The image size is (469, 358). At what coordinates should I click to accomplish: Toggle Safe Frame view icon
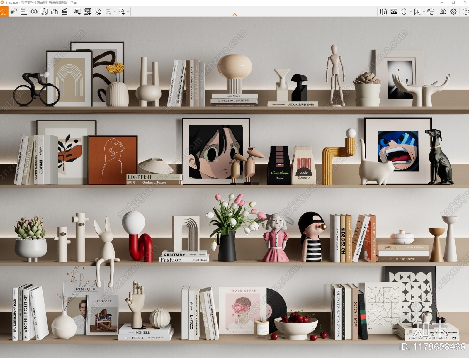[394, 12]
